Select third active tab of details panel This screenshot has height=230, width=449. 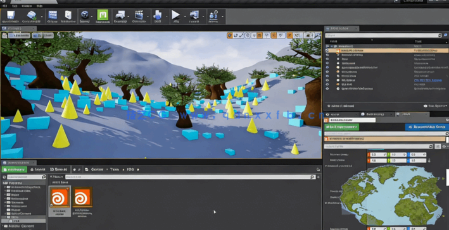click(x=412, y=114)
